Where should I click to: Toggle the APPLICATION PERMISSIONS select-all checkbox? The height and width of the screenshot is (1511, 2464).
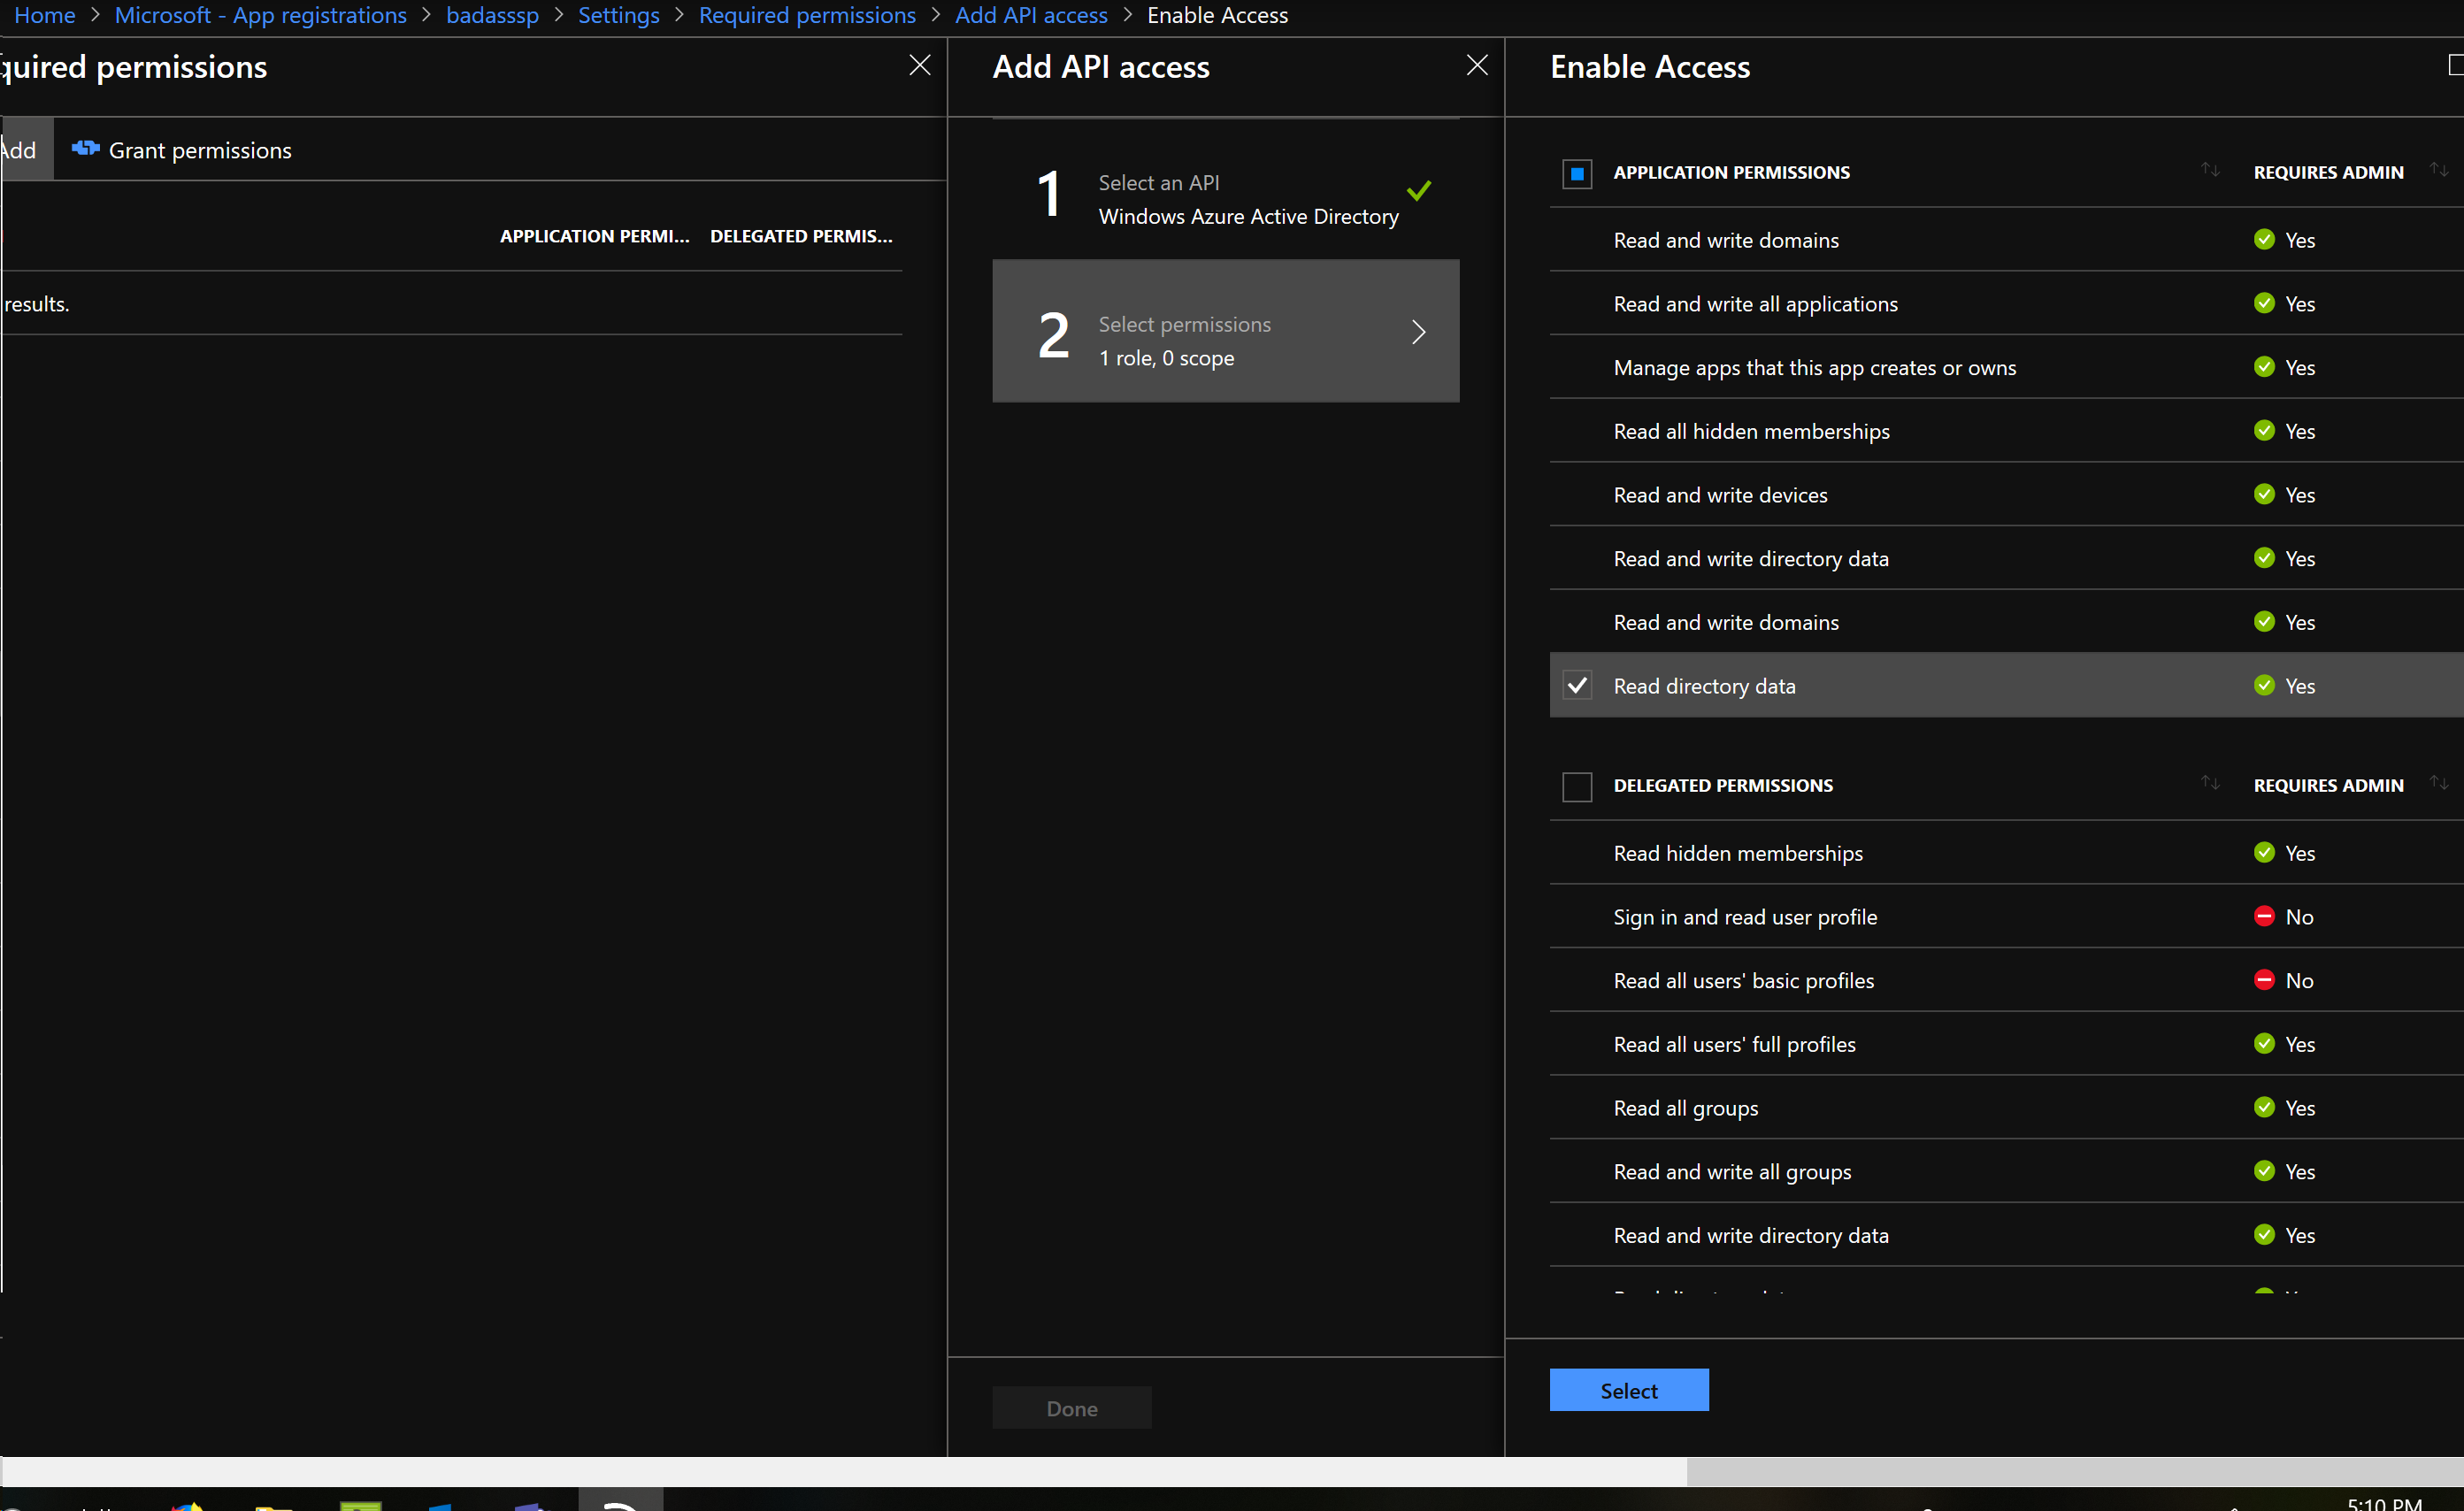click(1577, 173)
